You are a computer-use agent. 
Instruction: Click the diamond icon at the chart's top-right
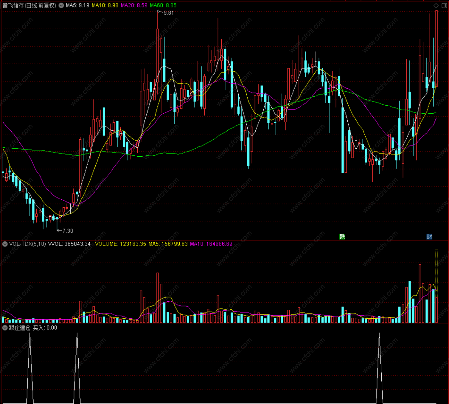436,6
